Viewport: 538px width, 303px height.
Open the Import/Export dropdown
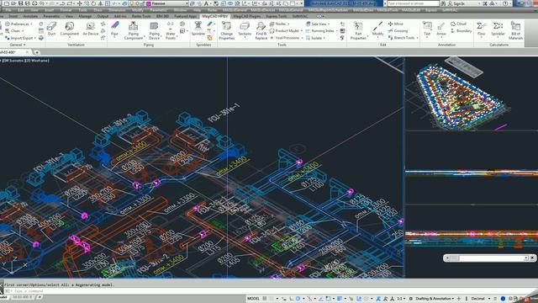pos(20,38)
